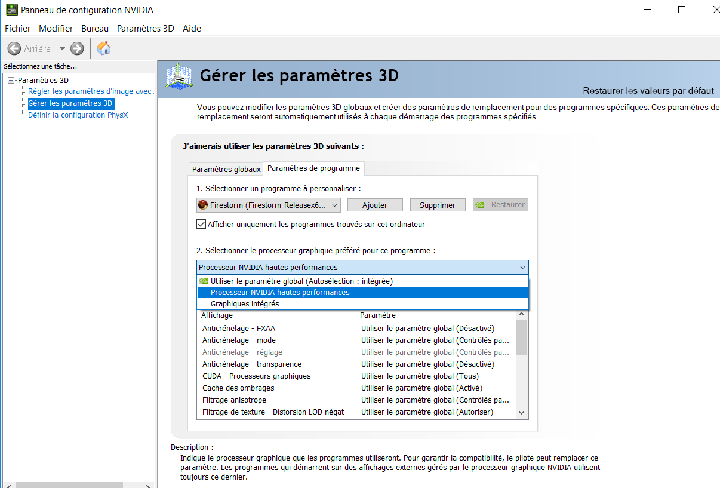Click the Firestorm program icon
Image resolution: width=720 pixels, height=488 pixels.
click(203, 205)
